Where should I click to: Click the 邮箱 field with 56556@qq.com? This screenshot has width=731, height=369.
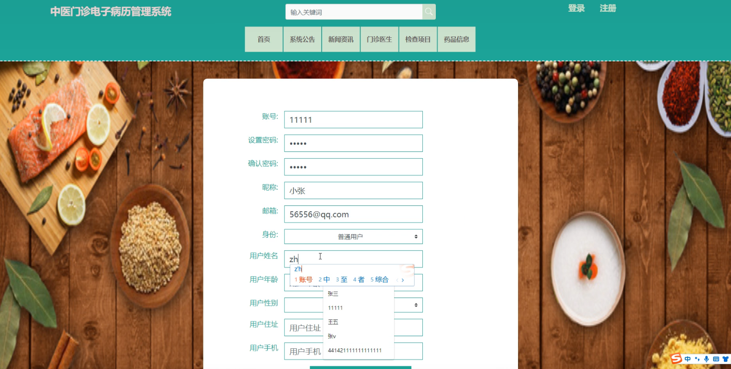[x=354, y=214]
